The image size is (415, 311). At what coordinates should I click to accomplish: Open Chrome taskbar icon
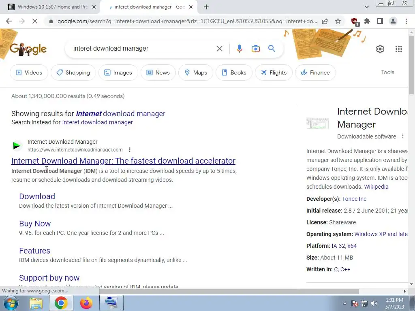pyautogui.click(x=61, y=303)
